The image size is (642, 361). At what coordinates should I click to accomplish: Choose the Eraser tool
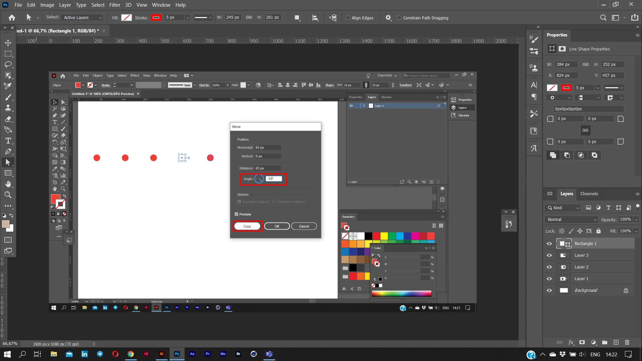[8, 119]
